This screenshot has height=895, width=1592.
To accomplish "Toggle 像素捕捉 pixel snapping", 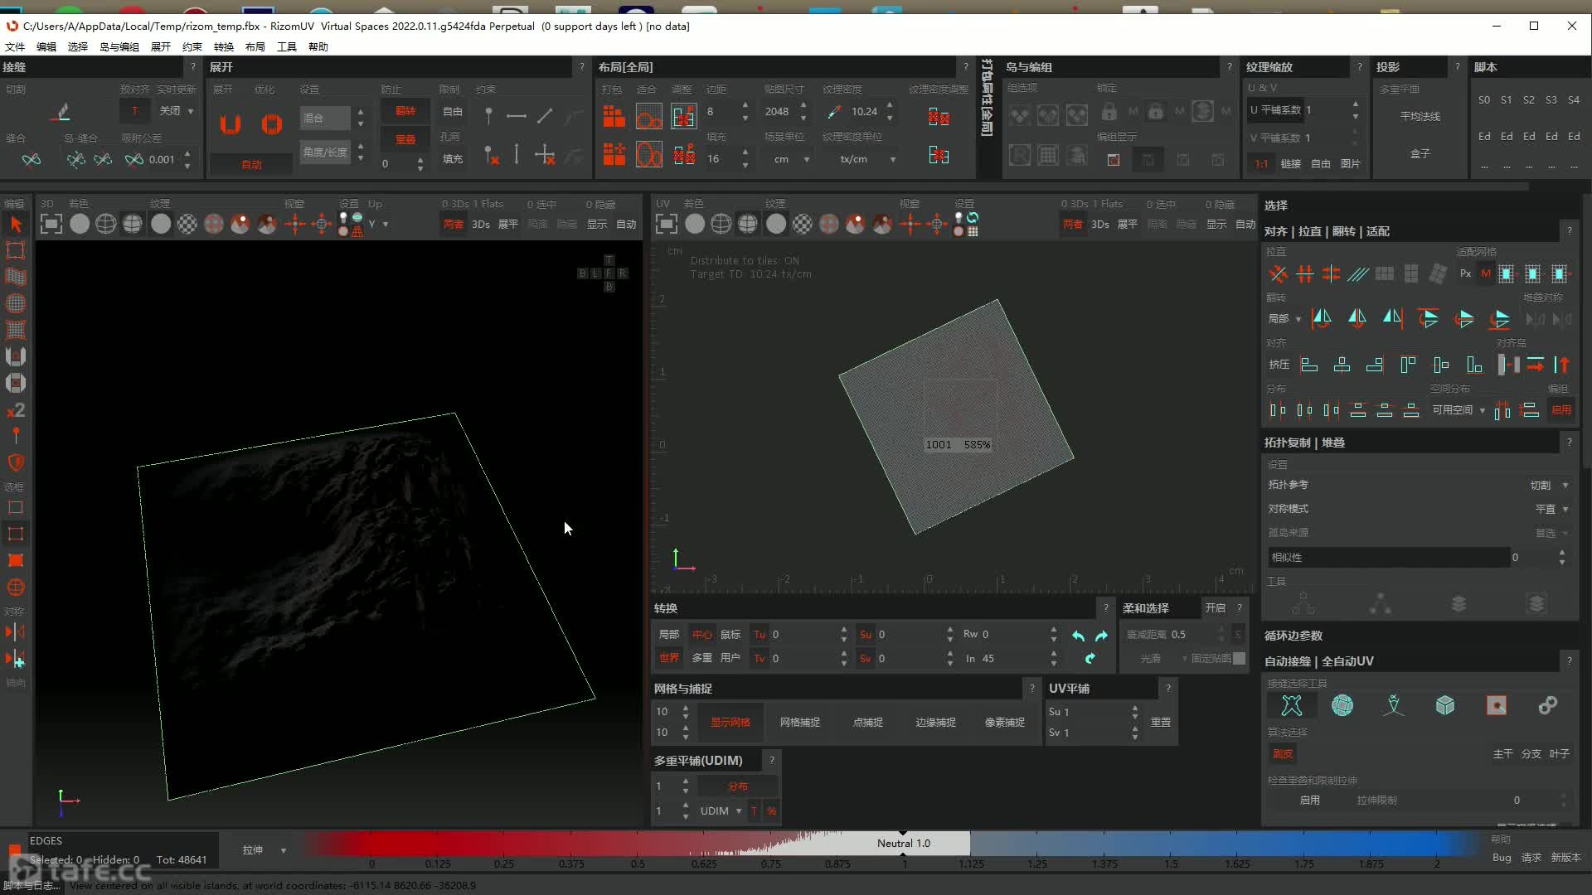I will click(x=1005, y=723).
